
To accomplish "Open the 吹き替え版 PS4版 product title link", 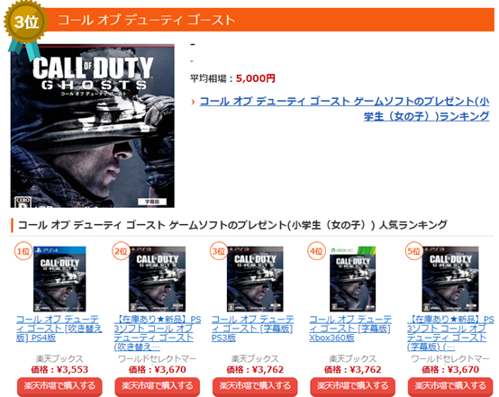I will point(59,329).
